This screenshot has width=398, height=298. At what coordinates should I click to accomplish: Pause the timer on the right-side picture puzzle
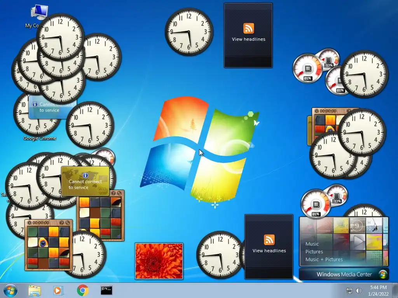(x=316, y=111)
